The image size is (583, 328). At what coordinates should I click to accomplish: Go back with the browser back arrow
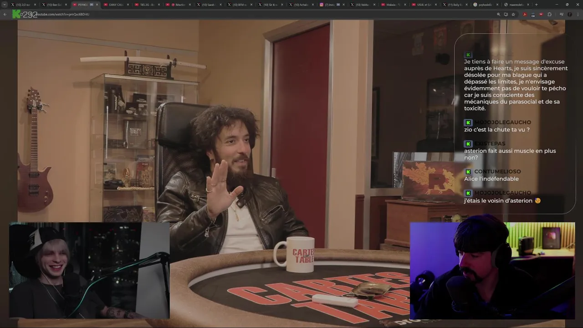pos(5,14)
